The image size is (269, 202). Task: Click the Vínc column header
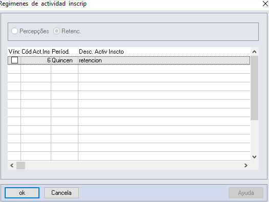click(x=14, y=52)
